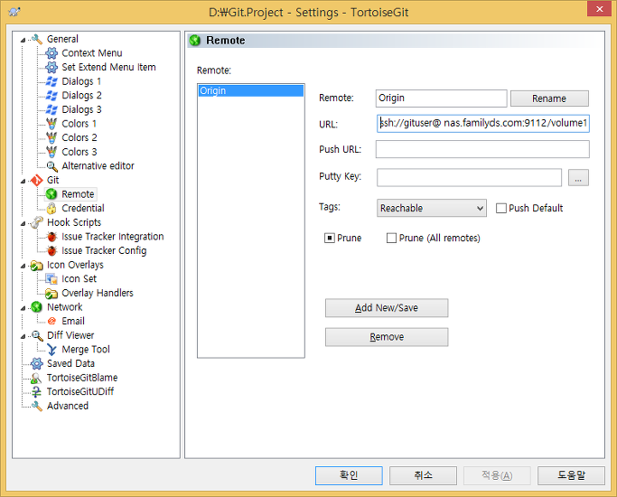Click the TortoiseGitBlame icon

[x=36, y=378]
